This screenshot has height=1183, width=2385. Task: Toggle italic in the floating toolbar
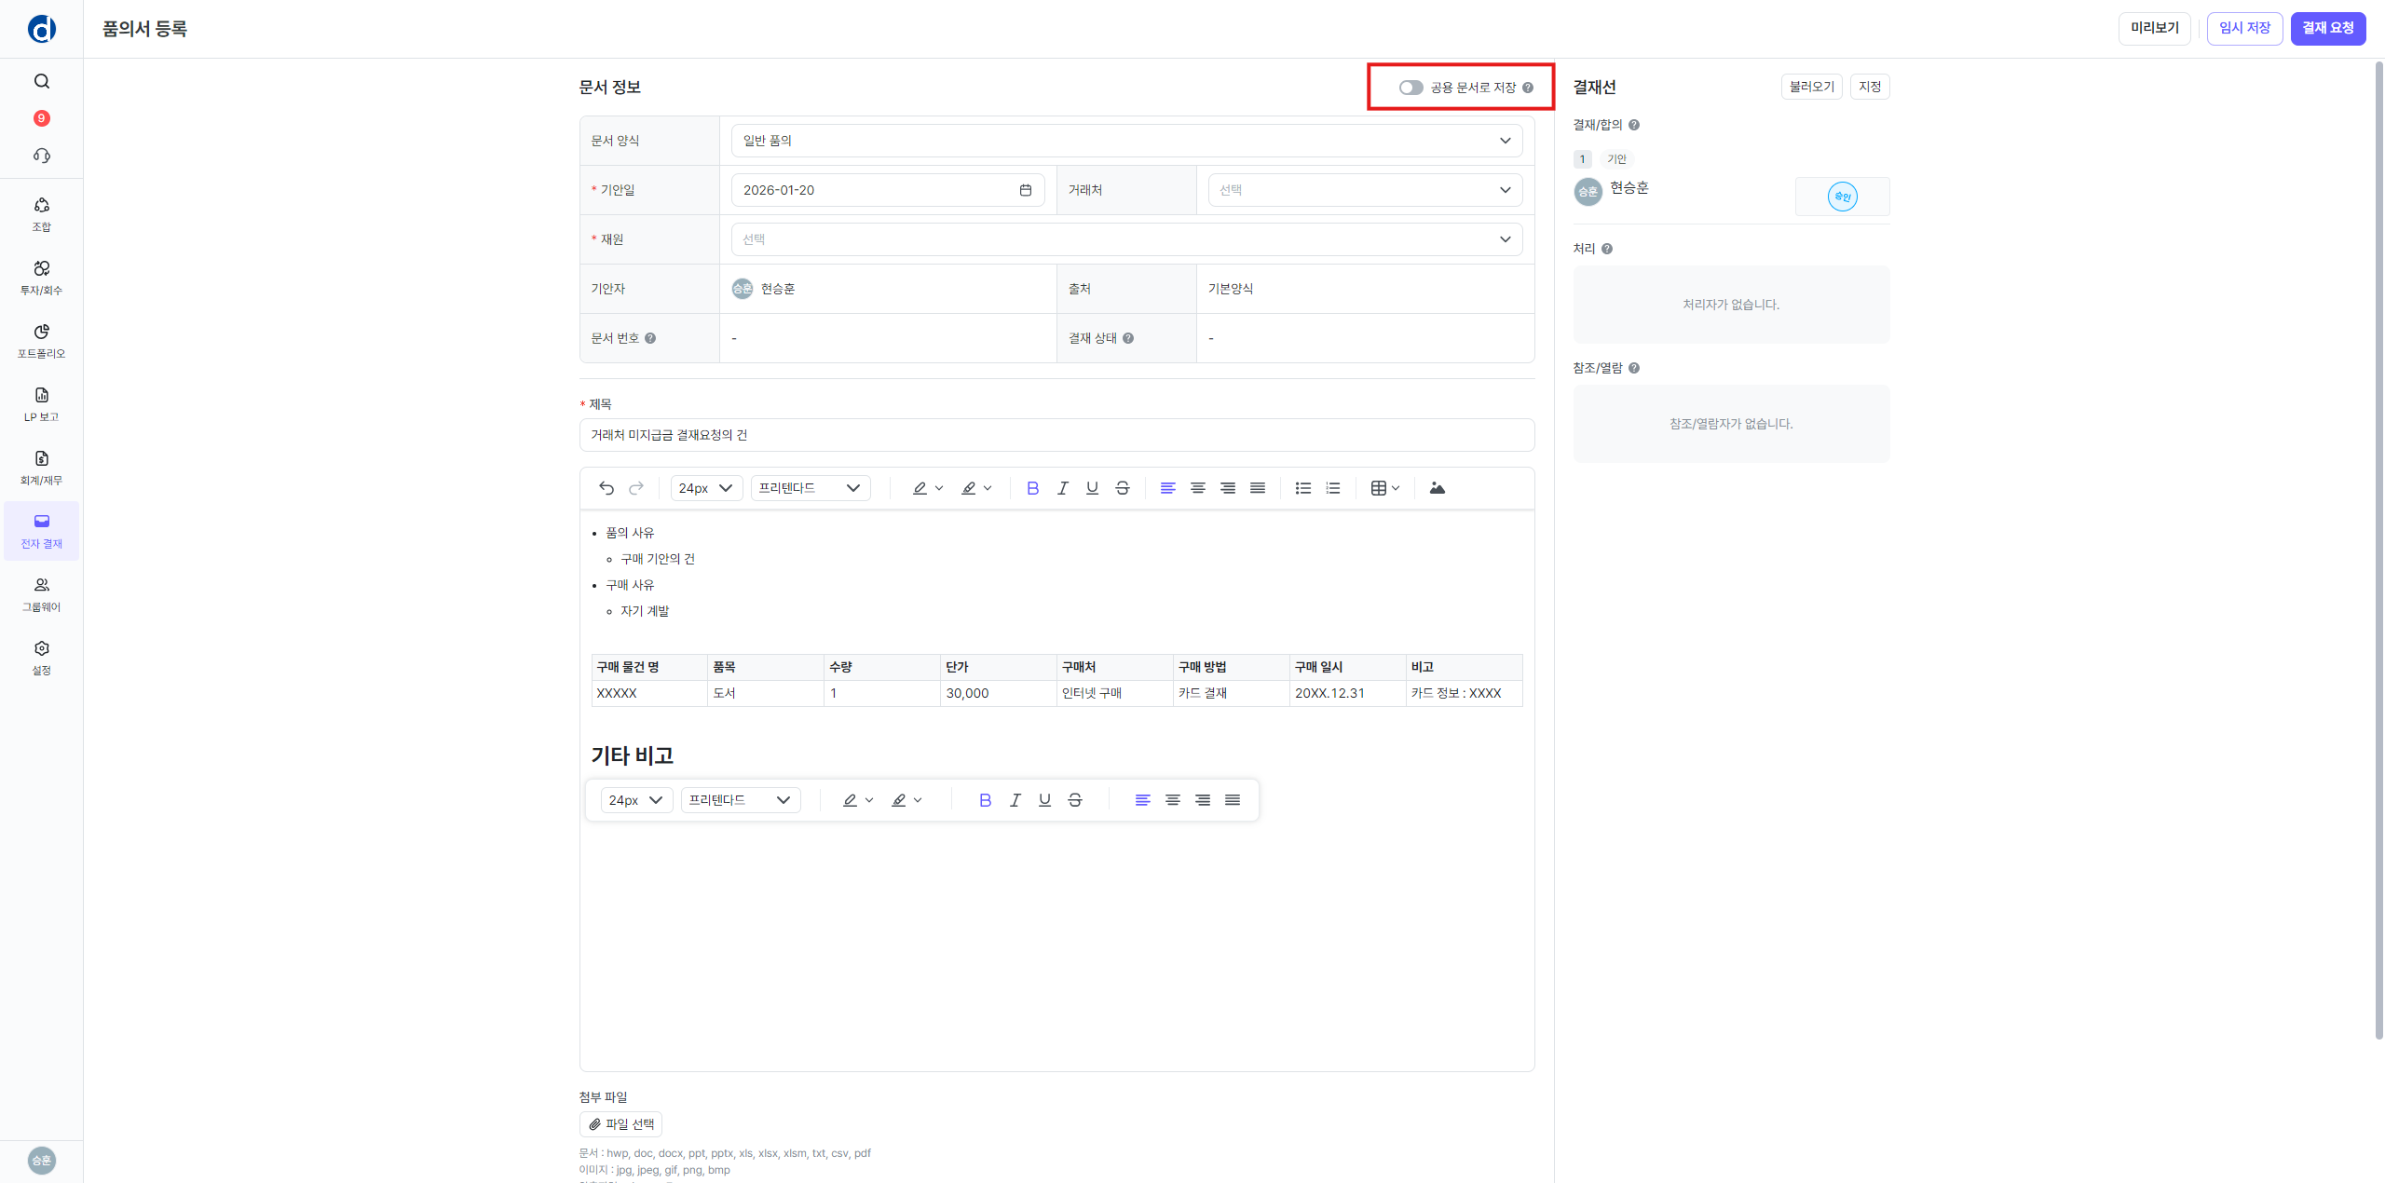1015,800
